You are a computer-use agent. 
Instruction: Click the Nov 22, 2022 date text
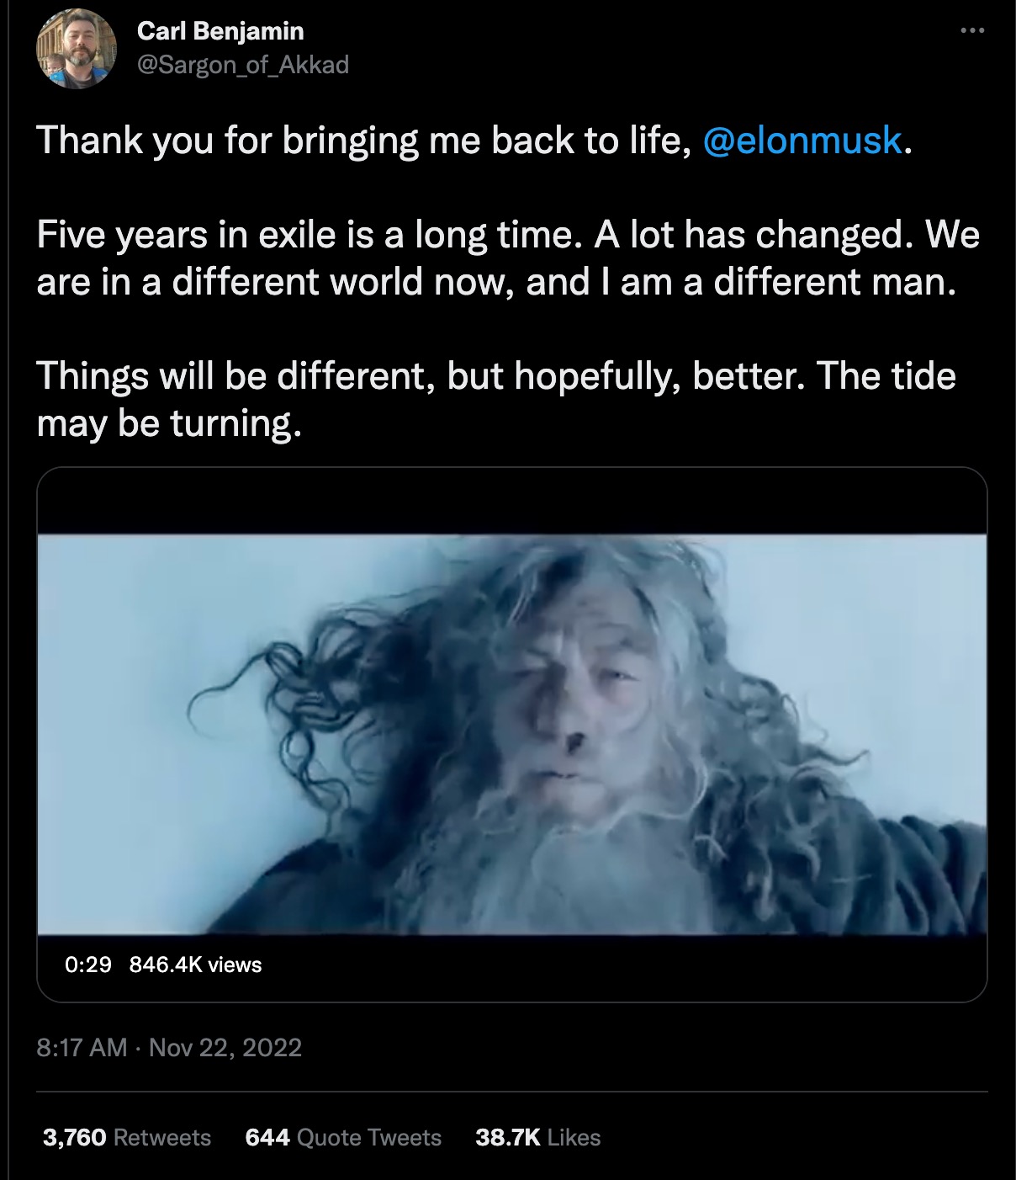(x=227, y=1048)
